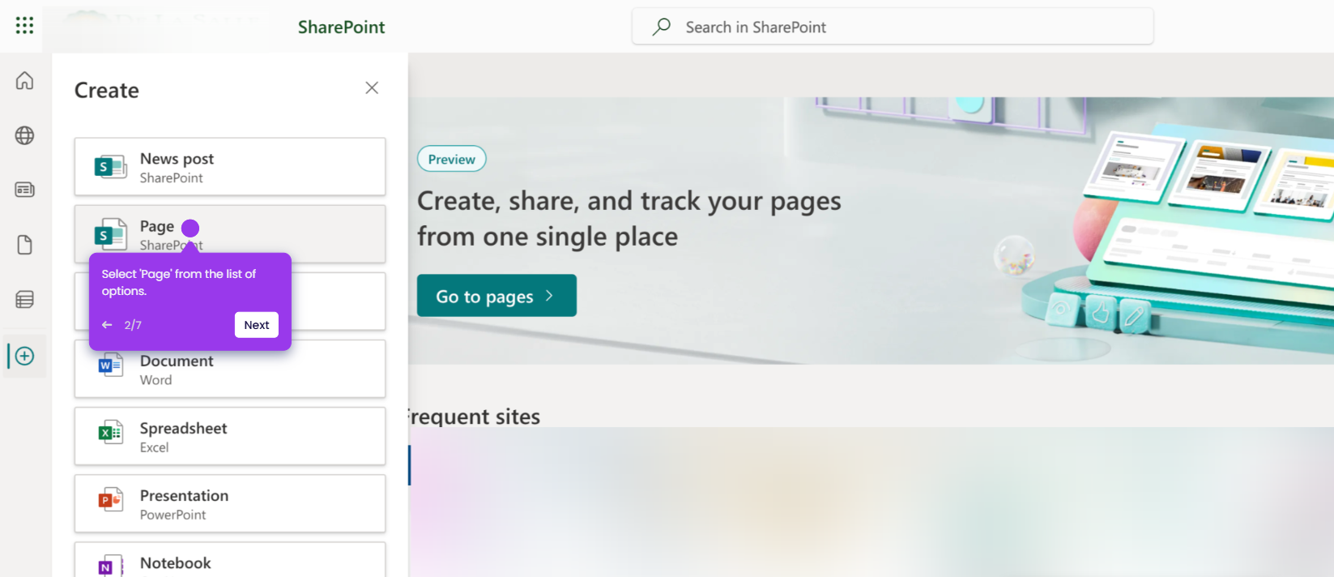Screen dimensions: 1334x577
Task: Focus the Search in SharePoint field
Action: click(x=893, y=27)
